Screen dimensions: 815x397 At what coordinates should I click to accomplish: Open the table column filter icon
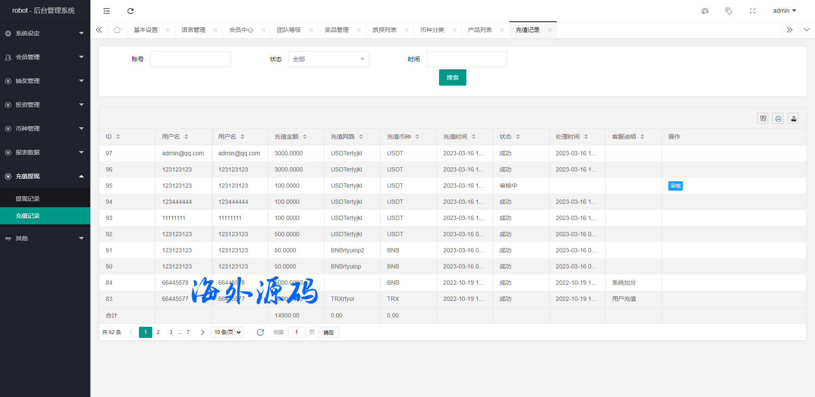click(x=763, y=119)
